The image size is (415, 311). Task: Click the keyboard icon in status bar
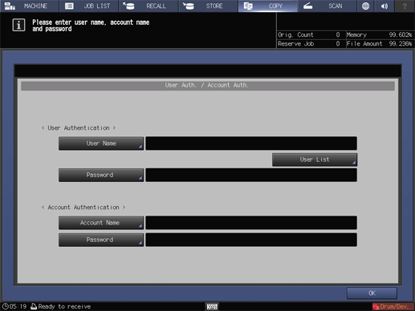(x=212, y=306)
